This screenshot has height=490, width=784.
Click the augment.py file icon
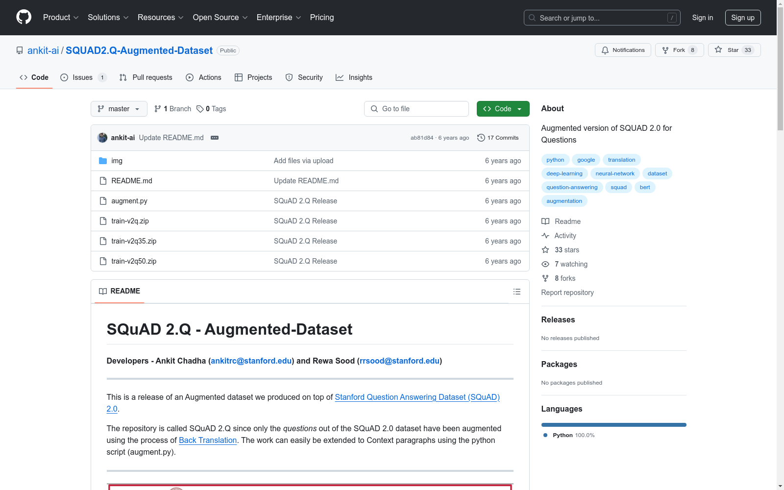pyautogui.click(x=103, y=201)
